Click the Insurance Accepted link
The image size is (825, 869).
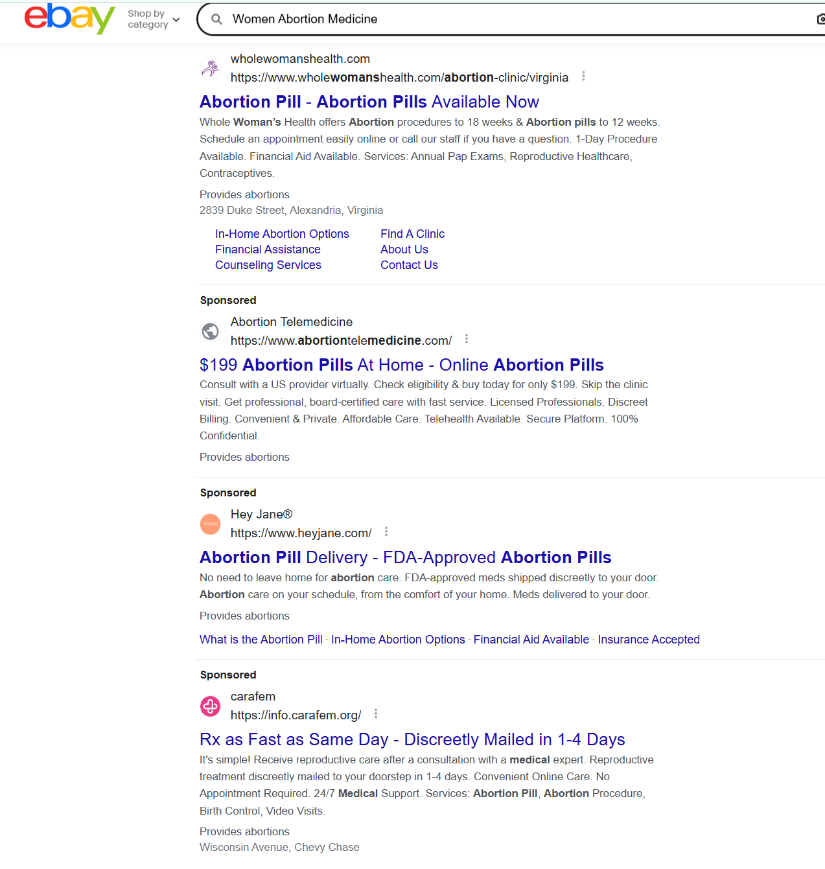[649, 640]
